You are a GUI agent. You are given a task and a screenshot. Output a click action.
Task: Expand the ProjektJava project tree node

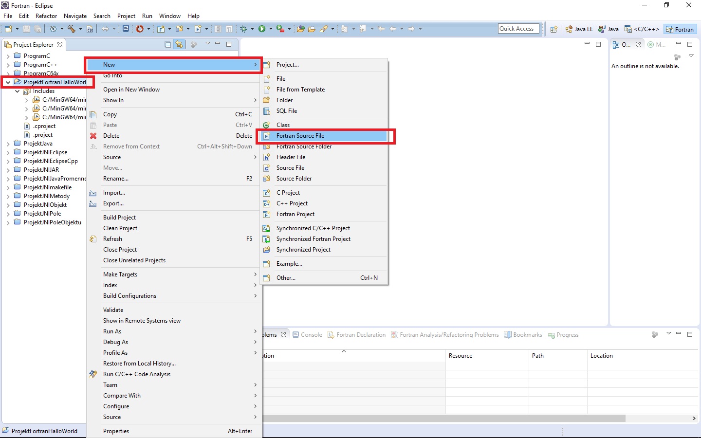[x=8, y=144]
